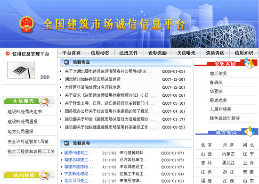259x184 pixels.
Task: Open the 北京日日豪工 release entry
Action: pos(79,181)
